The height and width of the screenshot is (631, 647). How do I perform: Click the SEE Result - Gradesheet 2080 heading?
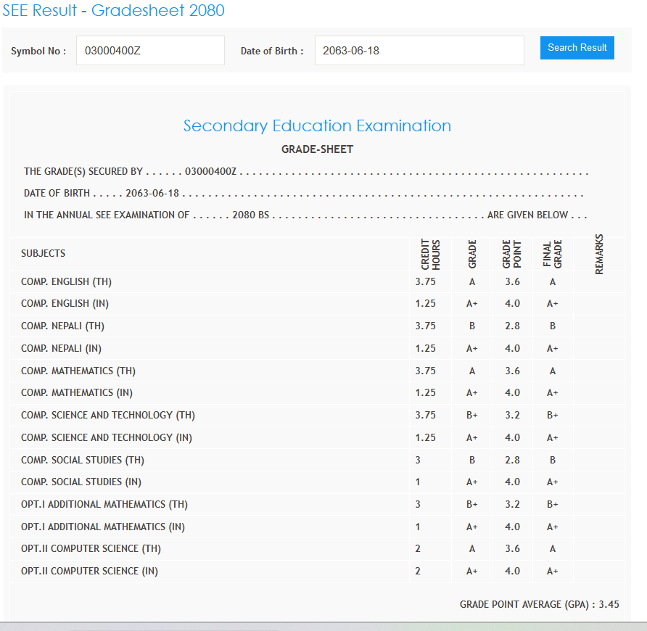click(x=113, y=11)
